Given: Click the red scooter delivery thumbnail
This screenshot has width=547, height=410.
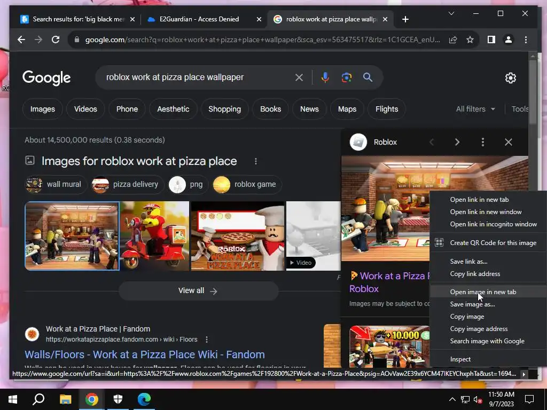Looking at the screenshot, I should pos(154,236).
